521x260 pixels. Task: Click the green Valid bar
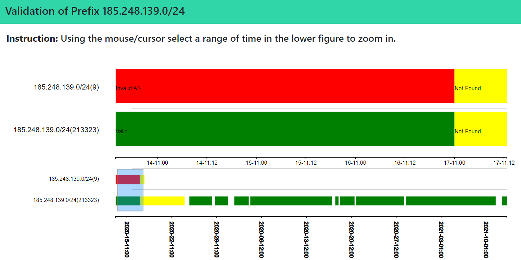coord(285,129)
